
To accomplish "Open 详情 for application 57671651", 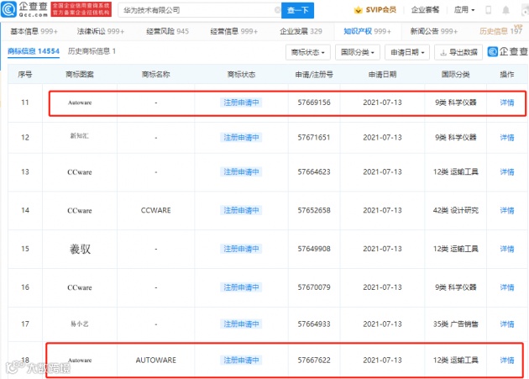I will point(506,138).
